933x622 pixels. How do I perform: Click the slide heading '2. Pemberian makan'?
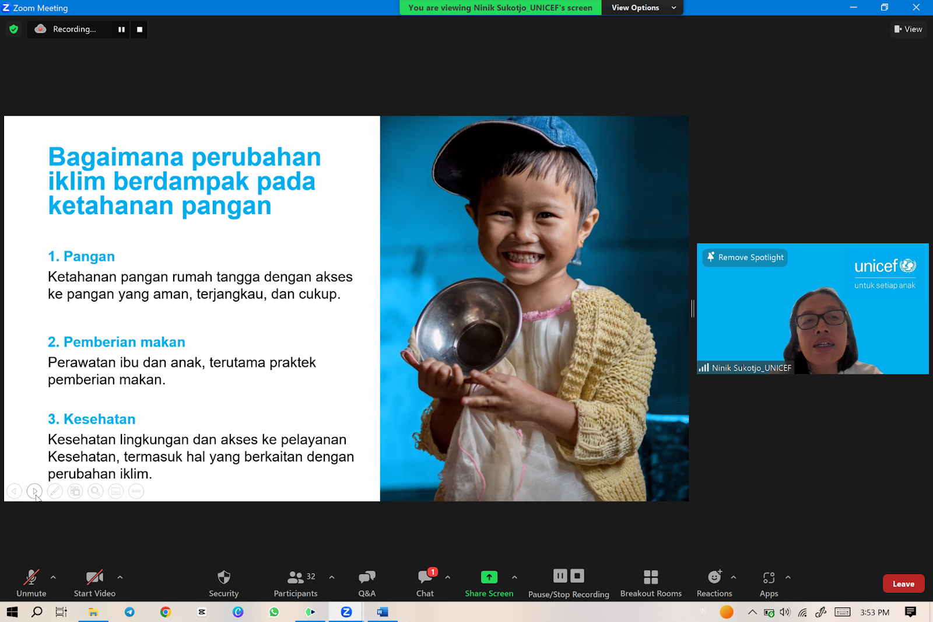pyautogui.click(x=117, y=342)
